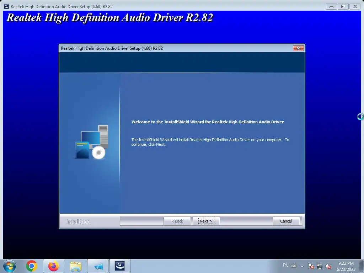Click the large Realtek Audio Driver R2.82 banner
Viewport: 364px width, 273px height.
pyautogui.click(x=110, y=17)
